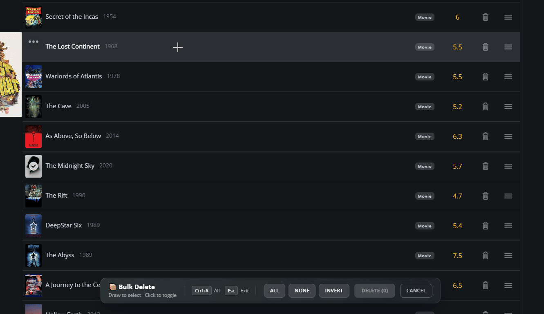
Task: Click reorder handle for The Rift
Action: click(508, 196)
